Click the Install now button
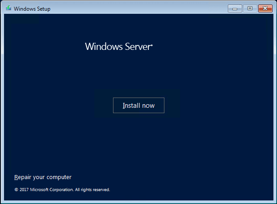 click(x=138, y=106)
